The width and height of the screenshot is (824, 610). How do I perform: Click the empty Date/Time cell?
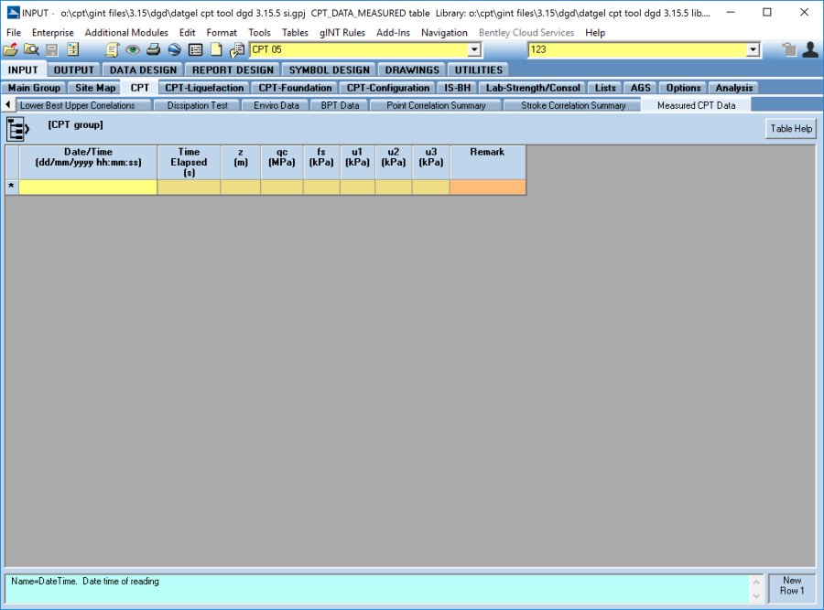88,187
